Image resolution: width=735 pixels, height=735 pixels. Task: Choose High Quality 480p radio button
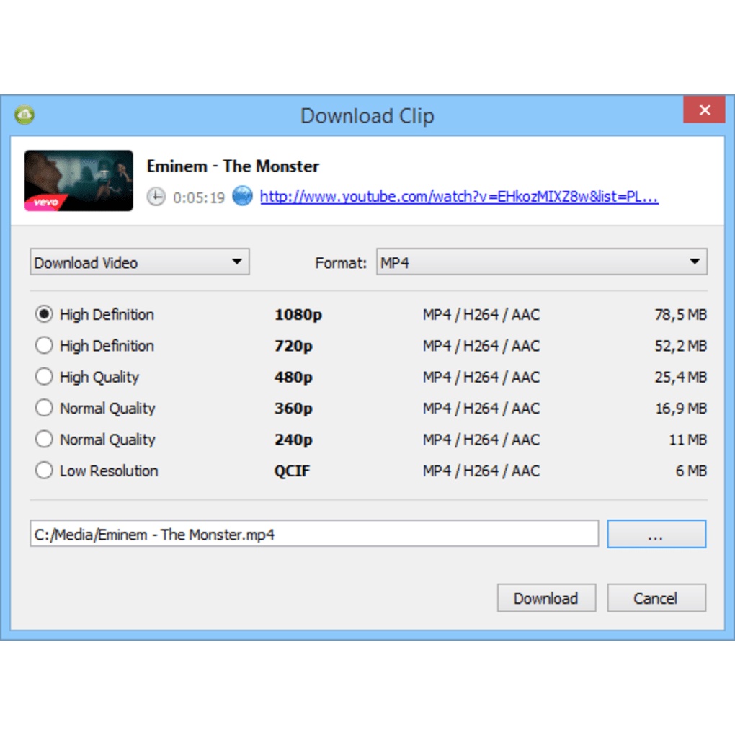(x=45, y=377)
